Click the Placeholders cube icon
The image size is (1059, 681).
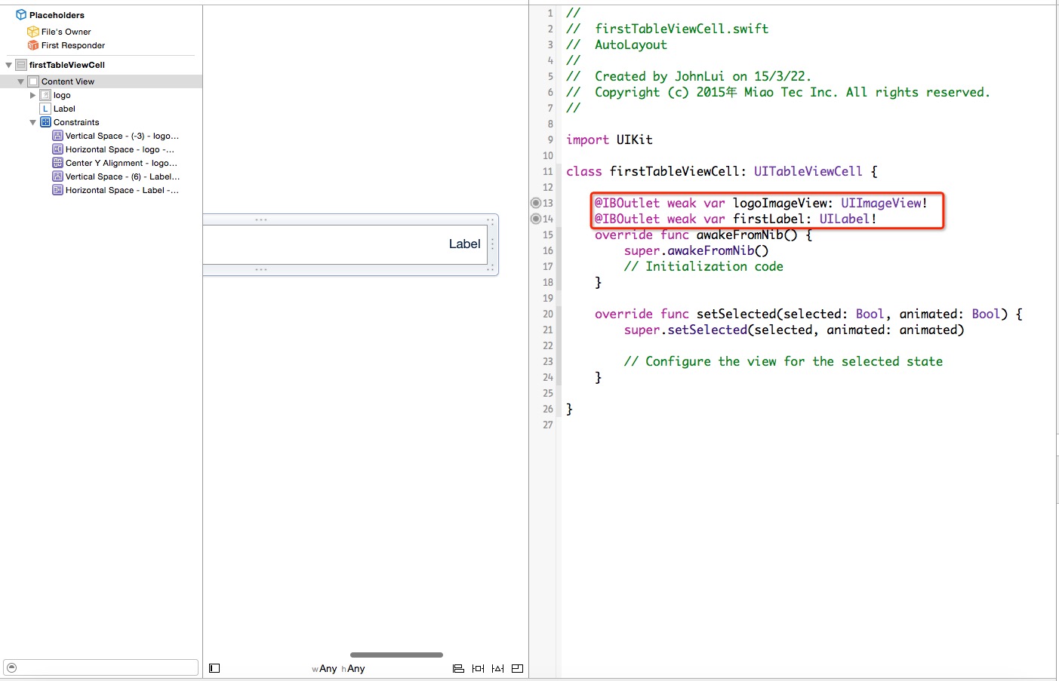pyautogui.click(x=21, y=14)
